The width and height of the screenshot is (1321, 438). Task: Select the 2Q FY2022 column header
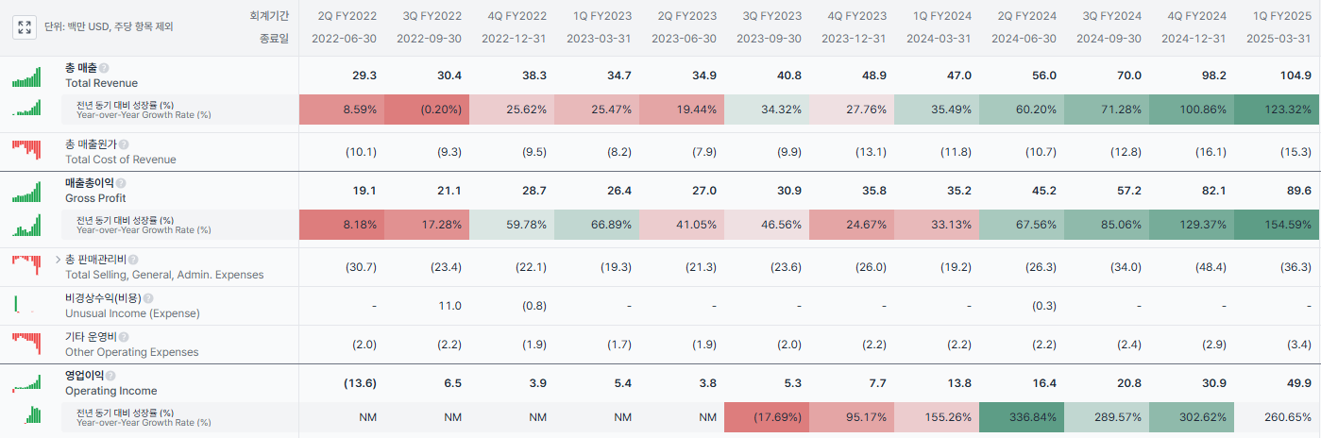coord(347,16)
